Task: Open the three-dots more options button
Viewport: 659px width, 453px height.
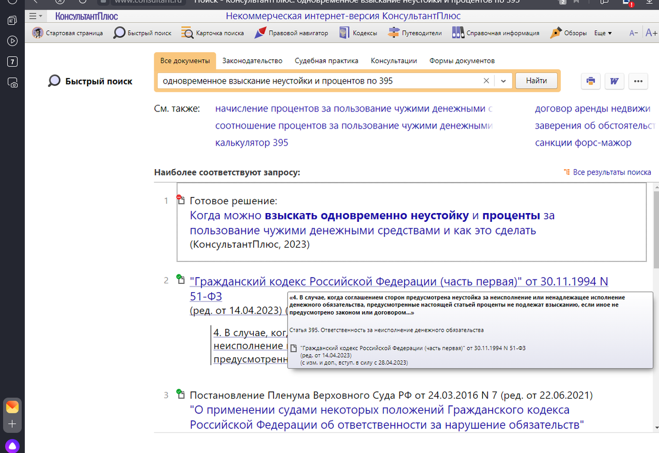Action: pos(638,81)
